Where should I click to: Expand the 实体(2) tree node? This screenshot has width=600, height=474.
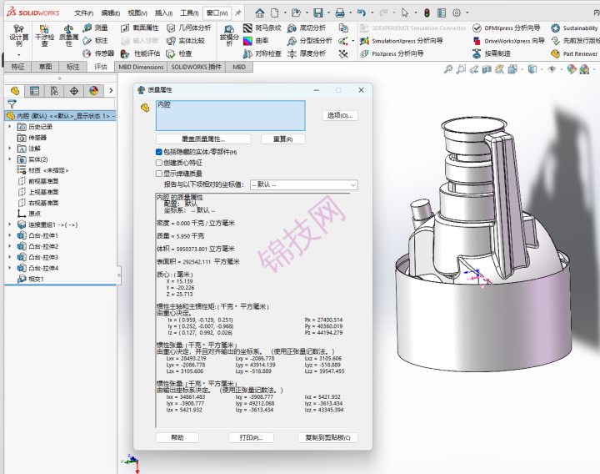pos(10,159)
